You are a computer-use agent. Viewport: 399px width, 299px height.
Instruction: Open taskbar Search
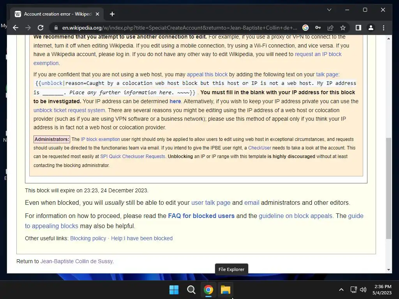pos(191,290)
